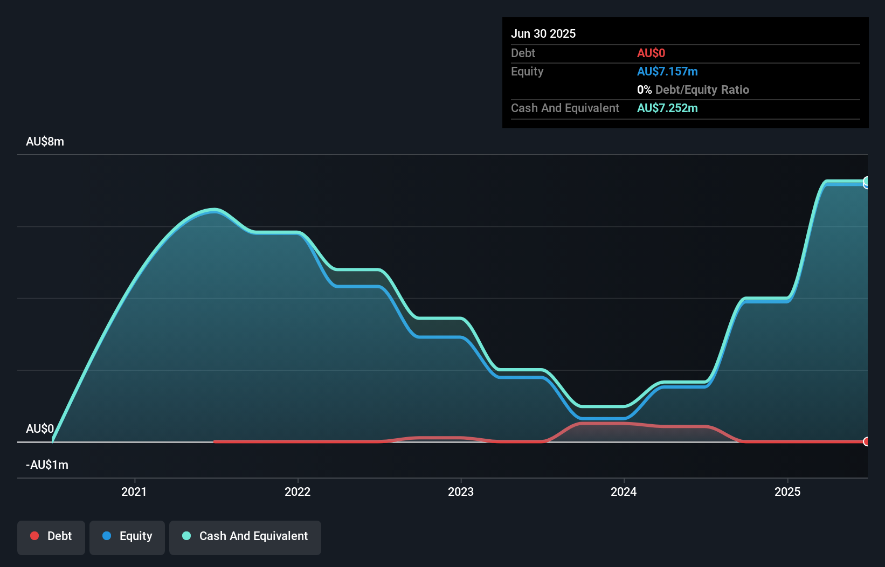Screen dimensions: 885x567
Task: Toggle the Equity series visibility
Action: click(127, 536)
